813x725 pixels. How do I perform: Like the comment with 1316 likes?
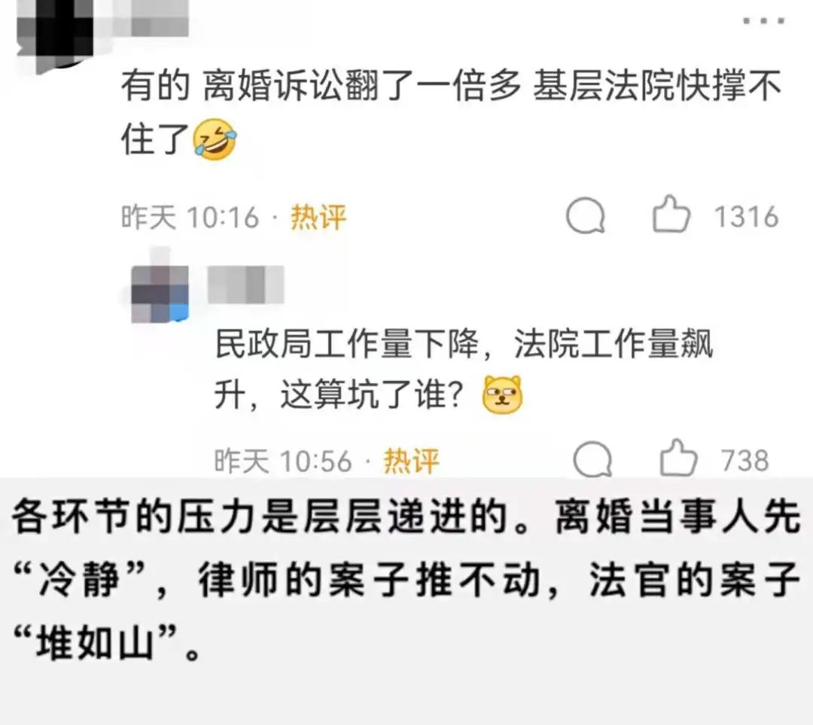click(671, 214)
